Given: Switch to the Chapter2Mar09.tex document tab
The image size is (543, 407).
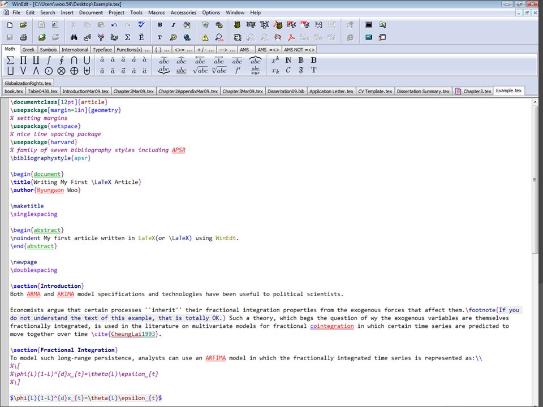Looking at the screenshot, I should (133, 92).
